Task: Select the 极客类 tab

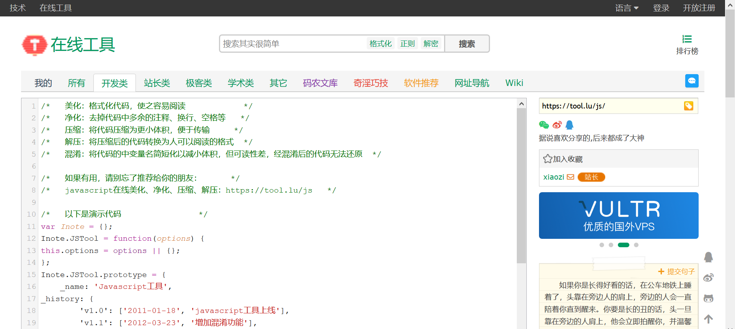Action: [x=199, y=83]
